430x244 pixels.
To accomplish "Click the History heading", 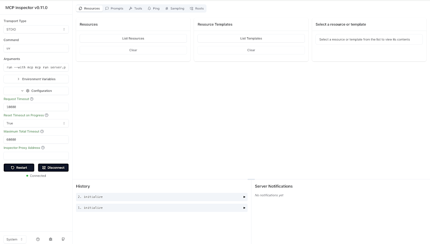I will pyautogui.click(x=83, y=186).
